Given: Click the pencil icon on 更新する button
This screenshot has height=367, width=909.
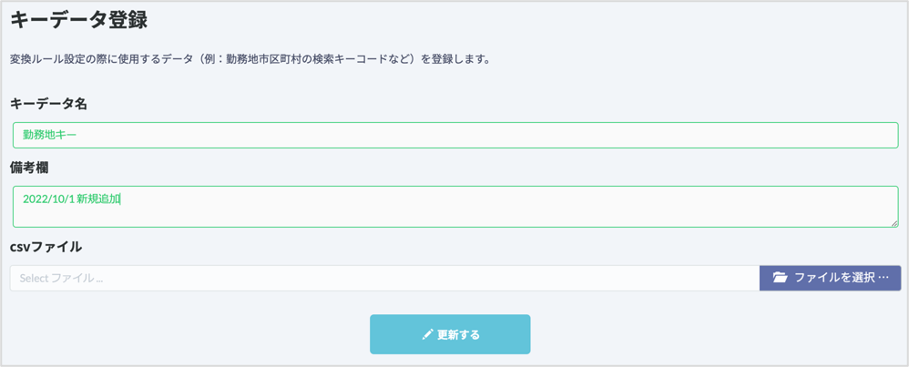Looking at the screenshot, I should (428, 334).
